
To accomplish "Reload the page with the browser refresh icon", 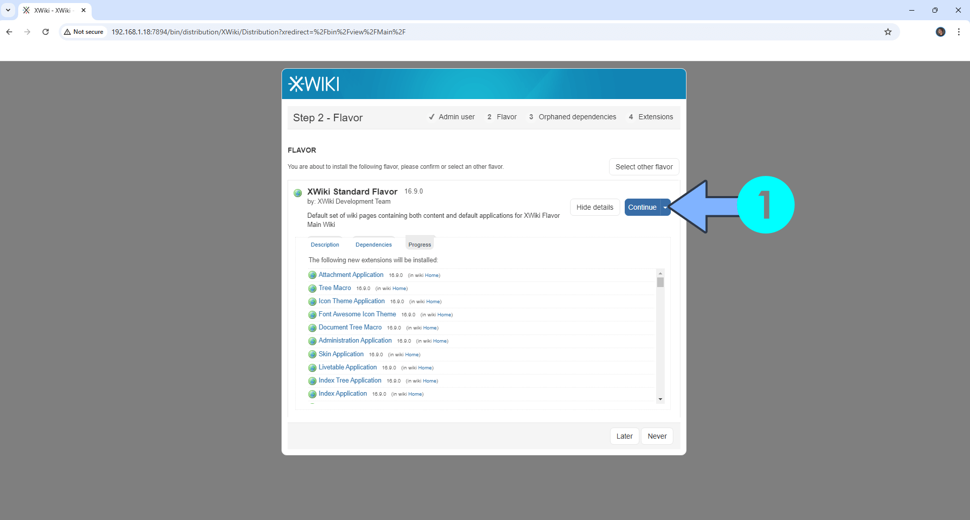I will [x=46, y=32].
